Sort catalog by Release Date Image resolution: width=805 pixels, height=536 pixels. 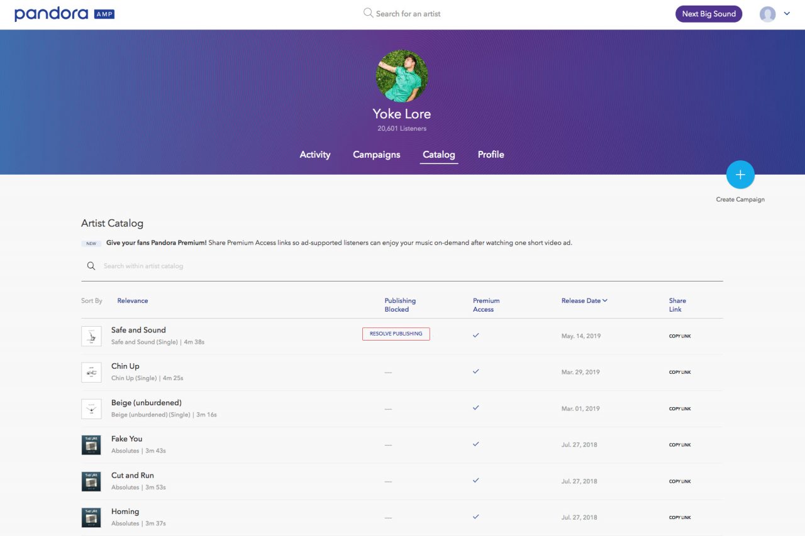[x=584, y=300]
